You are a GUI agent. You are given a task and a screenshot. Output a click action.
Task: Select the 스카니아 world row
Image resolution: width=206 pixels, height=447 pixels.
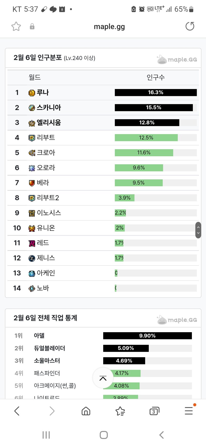coord(103,108)
